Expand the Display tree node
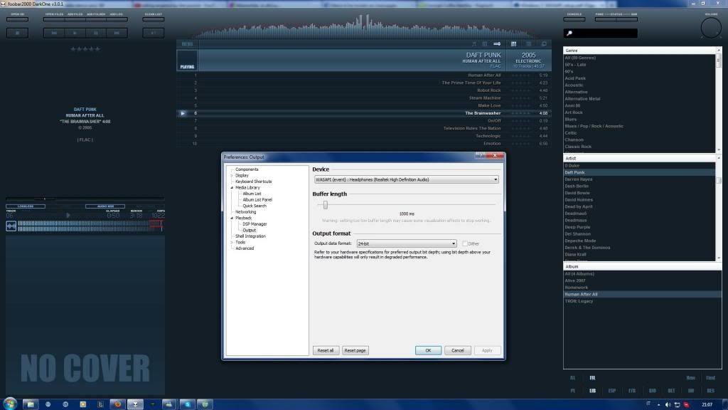 (232, 176)
